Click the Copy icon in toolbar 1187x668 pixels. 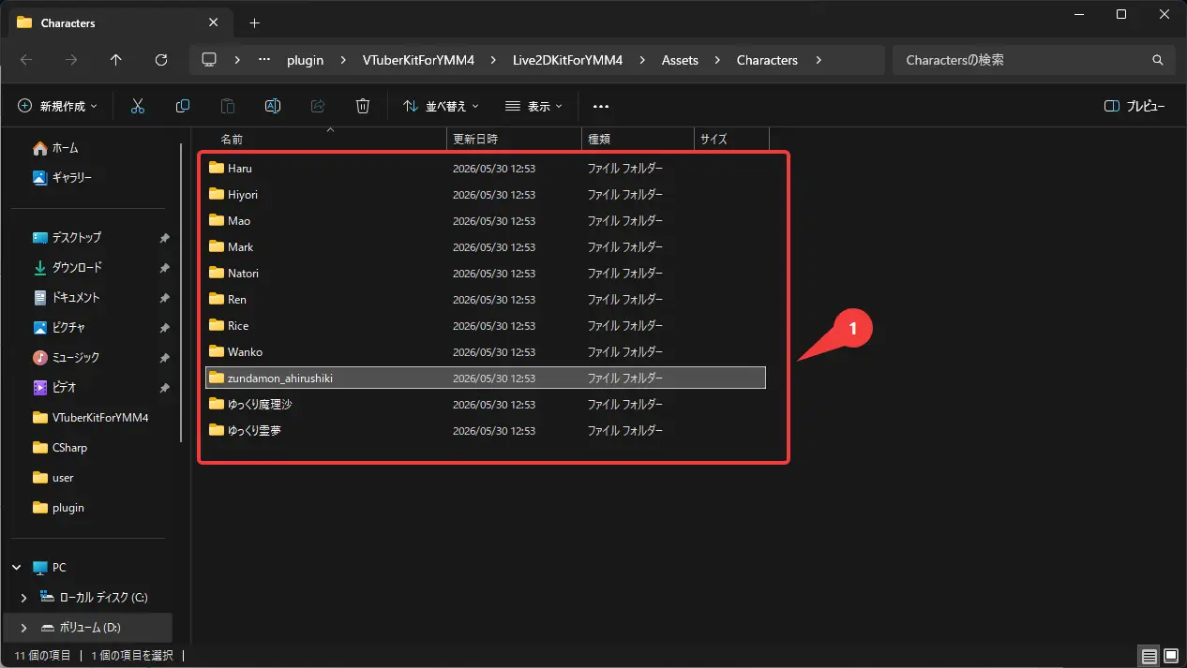pyautogui.click(x=183, y=106)
